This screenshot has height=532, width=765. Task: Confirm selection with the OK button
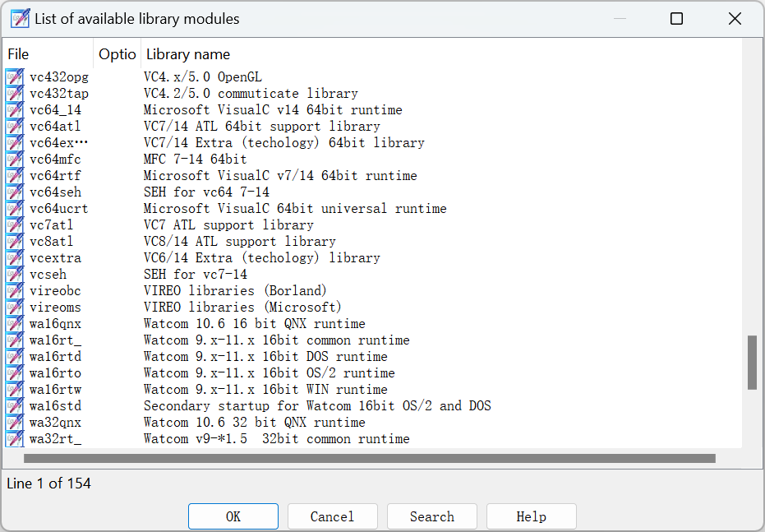[233, 516]
